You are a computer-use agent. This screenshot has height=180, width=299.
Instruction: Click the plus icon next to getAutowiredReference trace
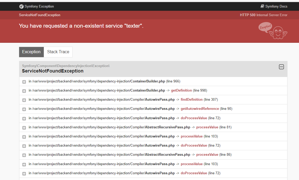coord(24,109)
